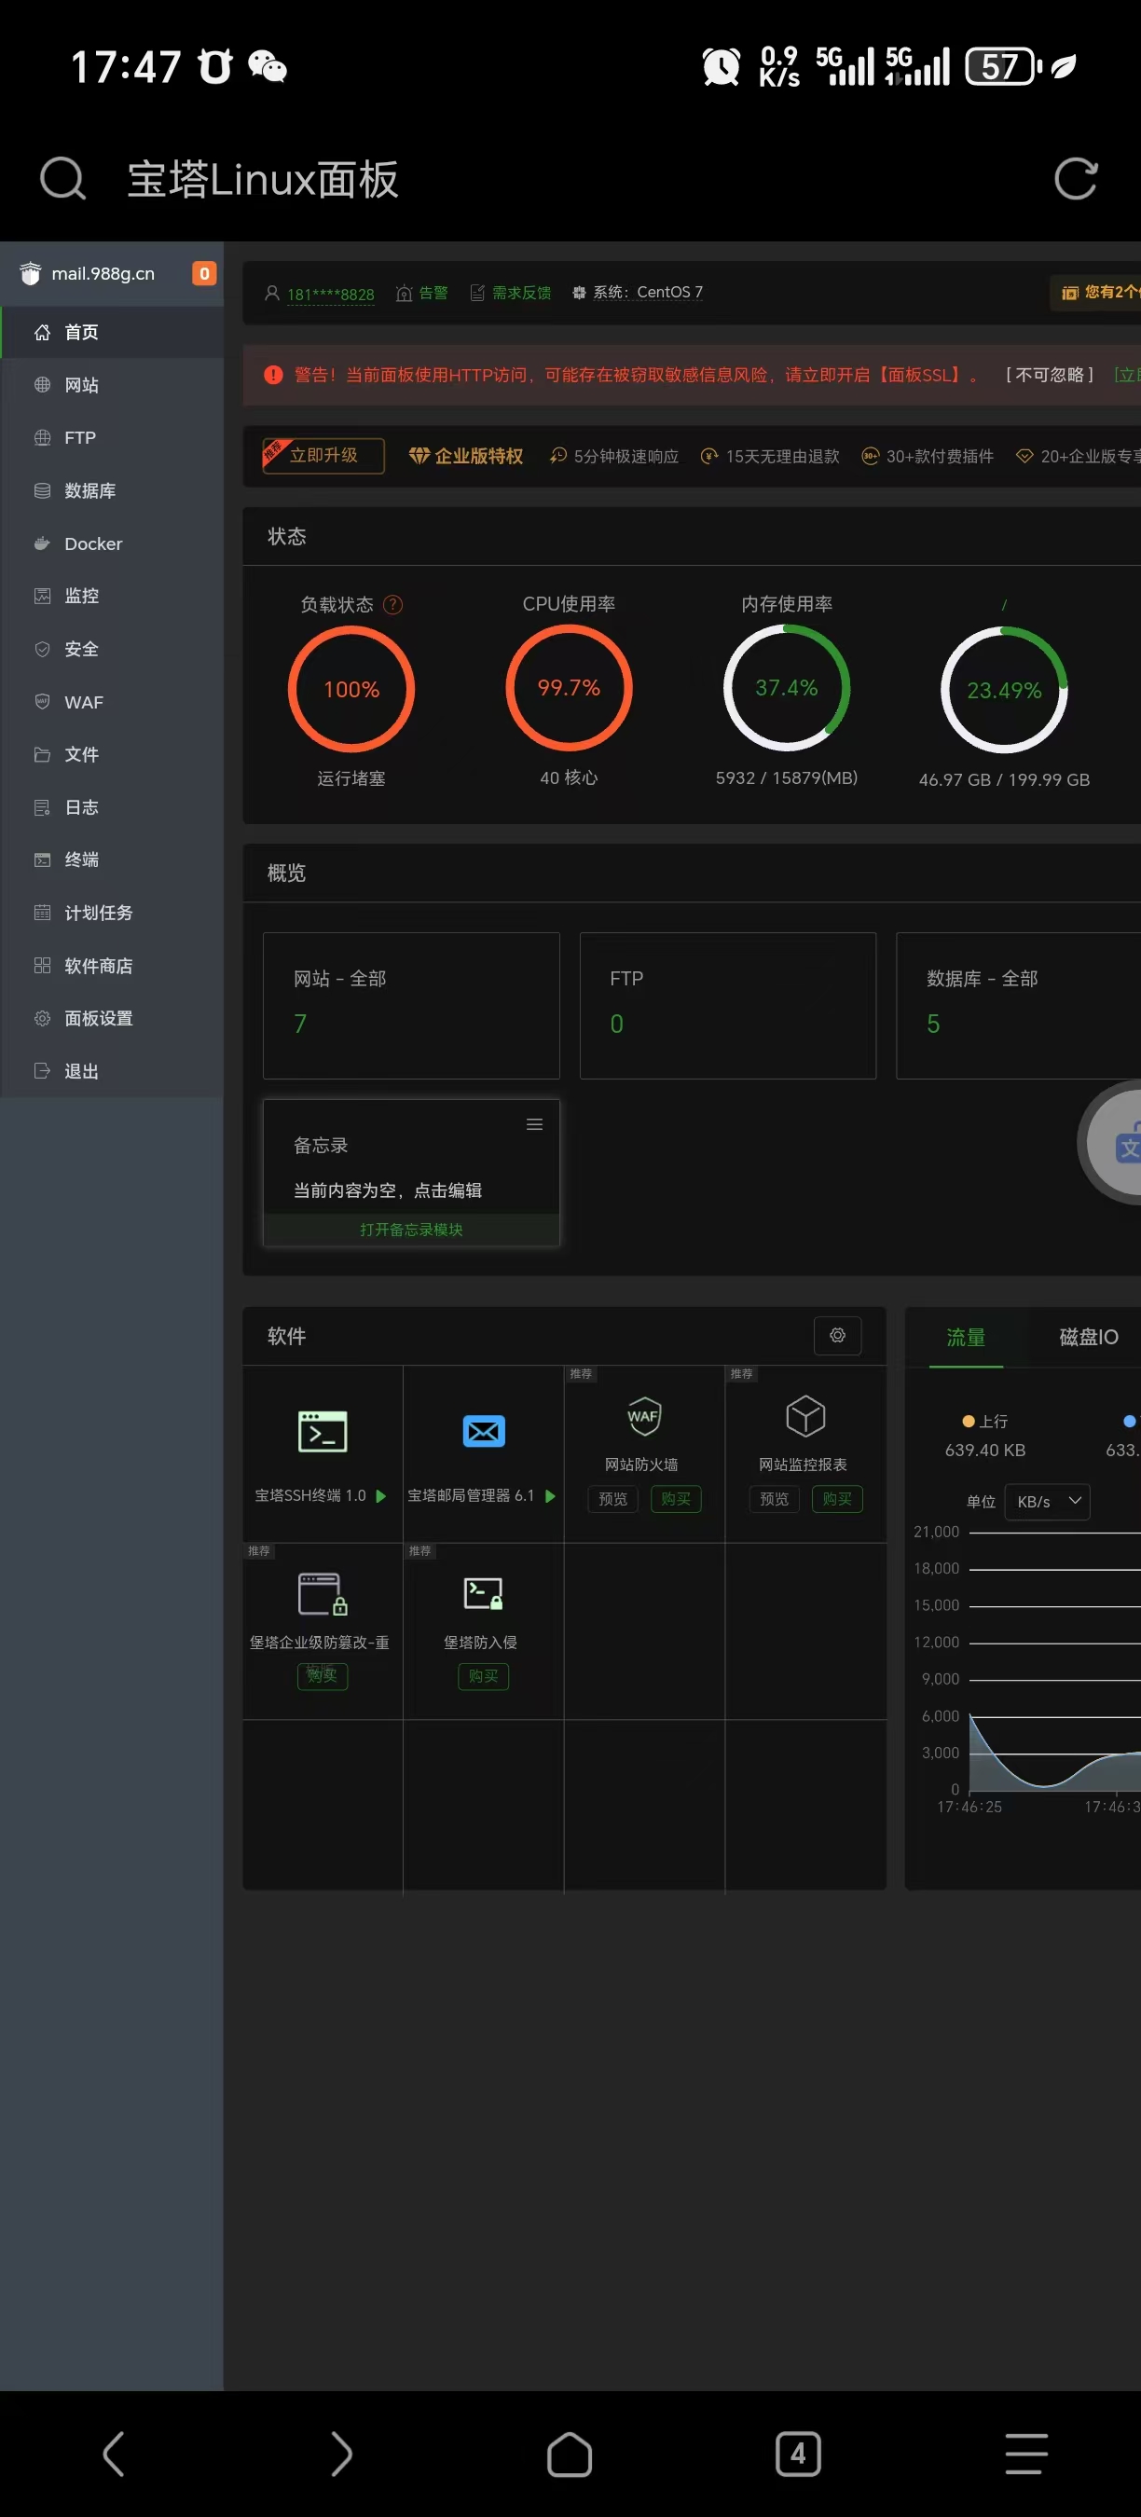Image resolution: width=1141 pixels, height=2517 pixels.
Task: Click the 100% load status gauge
Action: click(x=351, y=689)
